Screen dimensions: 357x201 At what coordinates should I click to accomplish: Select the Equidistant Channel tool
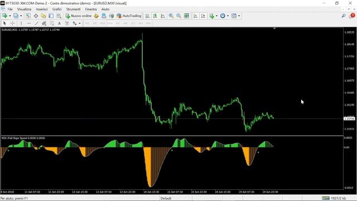pyautogui.click(x=44, y=23)
